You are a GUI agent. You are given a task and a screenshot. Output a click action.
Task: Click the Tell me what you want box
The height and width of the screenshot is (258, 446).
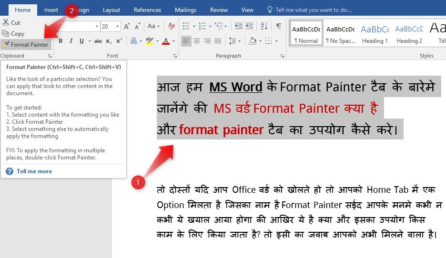coord(313,10)
